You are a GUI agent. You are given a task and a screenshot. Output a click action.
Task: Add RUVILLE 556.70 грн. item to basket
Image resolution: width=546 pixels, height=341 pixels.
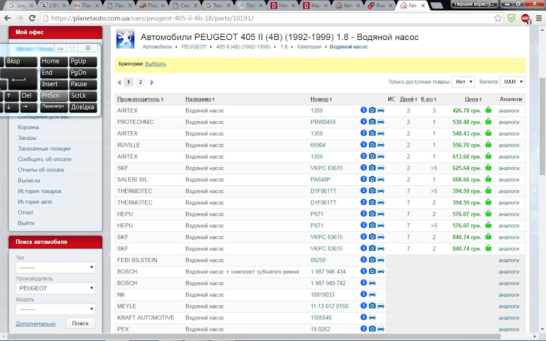[488, 144]
